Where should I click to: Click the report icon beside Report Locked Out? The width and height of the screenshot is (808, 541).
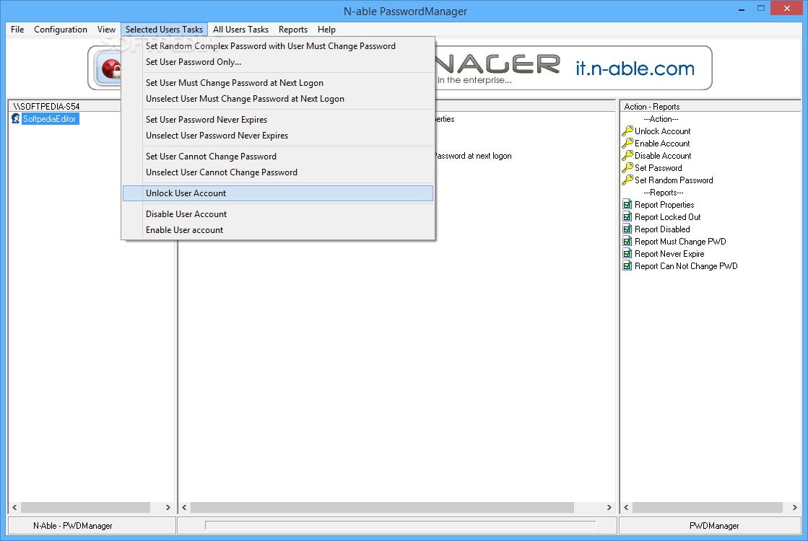click(x=627, y=216)
